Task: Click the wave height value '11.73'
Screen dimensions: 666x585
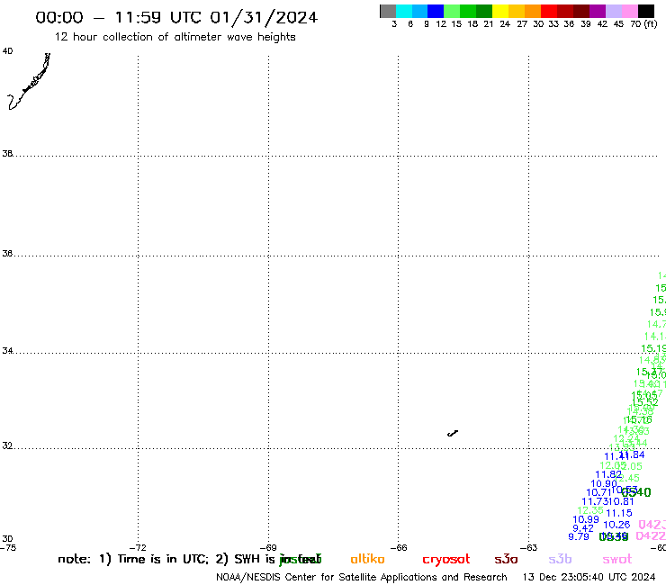Action: point(594,501)
